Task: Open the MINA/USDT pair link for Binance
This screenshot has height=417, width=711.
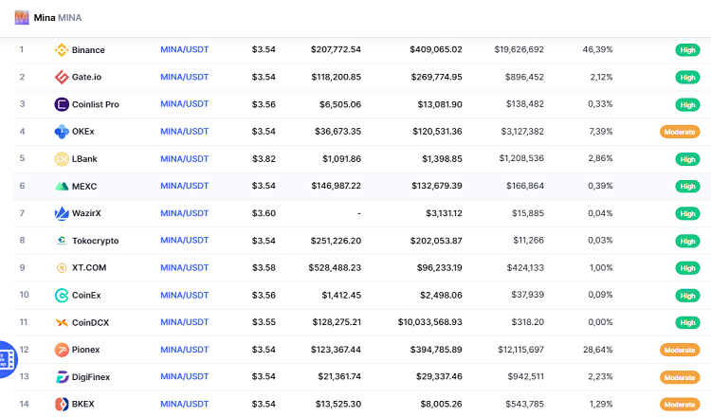Action: click(184, 49)
